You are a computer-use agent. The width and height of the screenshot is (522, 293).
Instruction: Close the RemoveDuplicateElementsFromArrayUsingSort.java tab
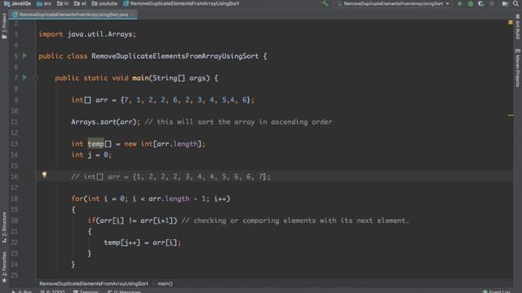pyautogui.click(x=132, y=15)
